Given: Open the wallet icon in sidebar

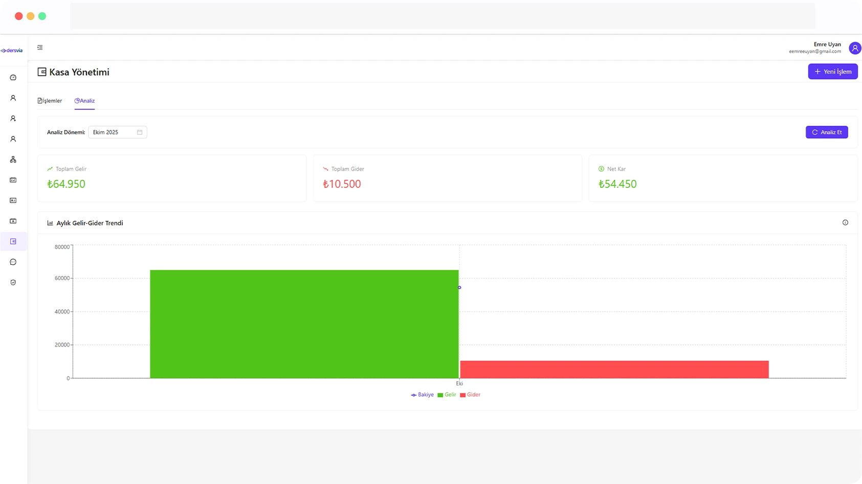Looking at the screenshot, I should coord(13,241).
